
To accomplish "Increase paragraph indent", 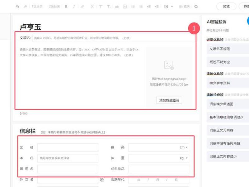I will [x=149, y=7].
